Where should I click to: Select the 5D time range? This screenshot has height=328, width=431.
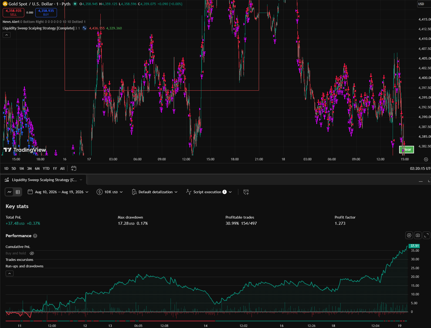coord(14,168)
